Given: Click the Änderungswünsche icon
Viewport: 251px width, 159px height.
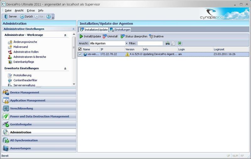Looking at the screenshot, I should point(10,42).
